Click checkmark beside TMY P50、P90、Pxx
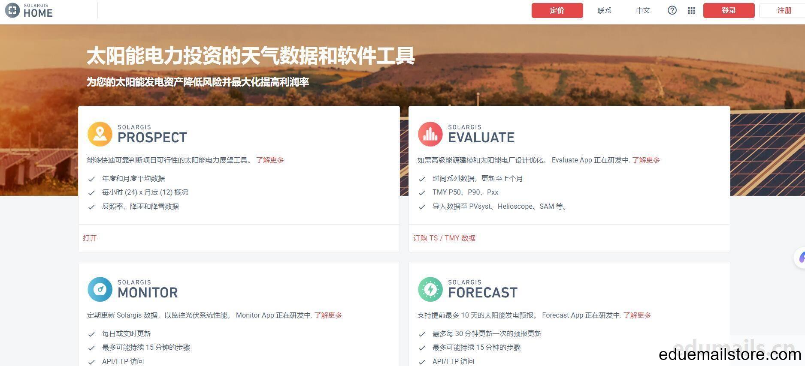 coord(421,193)
